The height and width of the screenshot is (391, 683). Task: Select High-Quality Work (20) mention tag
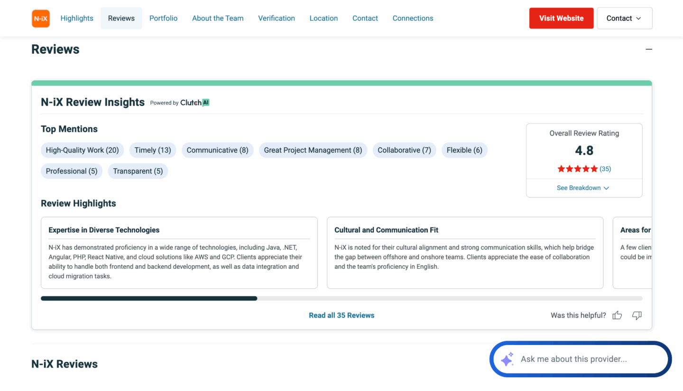[x=83, y=150]
